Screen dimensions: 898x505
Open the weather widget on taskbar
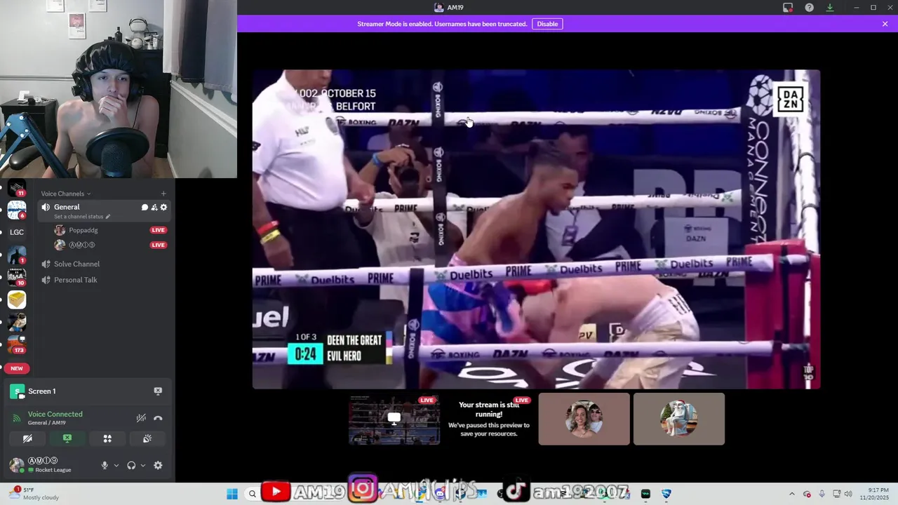point(34,494)
